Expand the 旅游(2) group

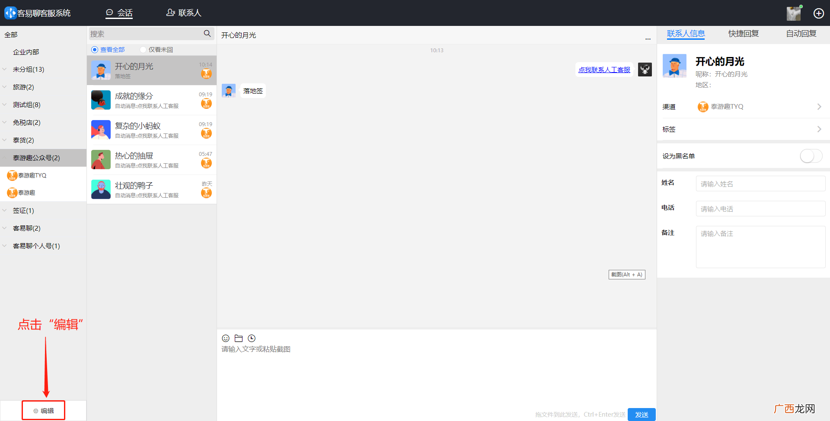click(x=43, y=87)
